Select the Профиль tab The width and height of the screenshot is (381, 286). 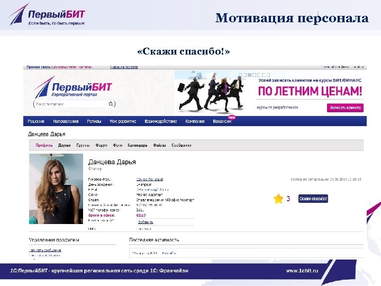[x=44, y=145]
